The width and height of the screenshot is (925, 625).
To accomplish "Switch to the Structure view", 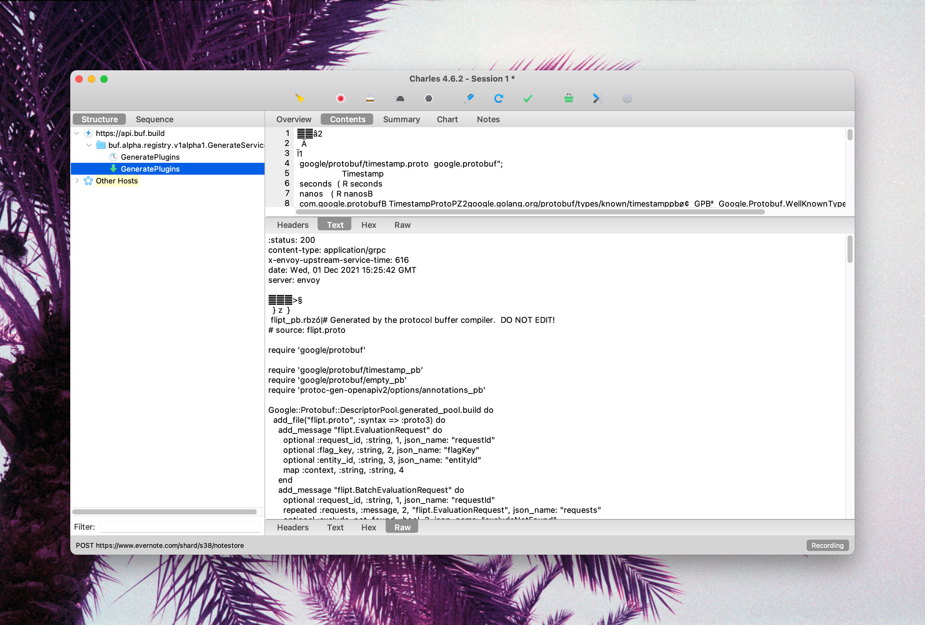I will [x=100, y=119].
